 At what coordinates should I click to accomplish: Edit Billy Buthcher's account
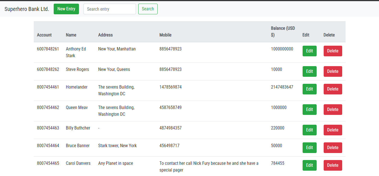click(310, 130)
